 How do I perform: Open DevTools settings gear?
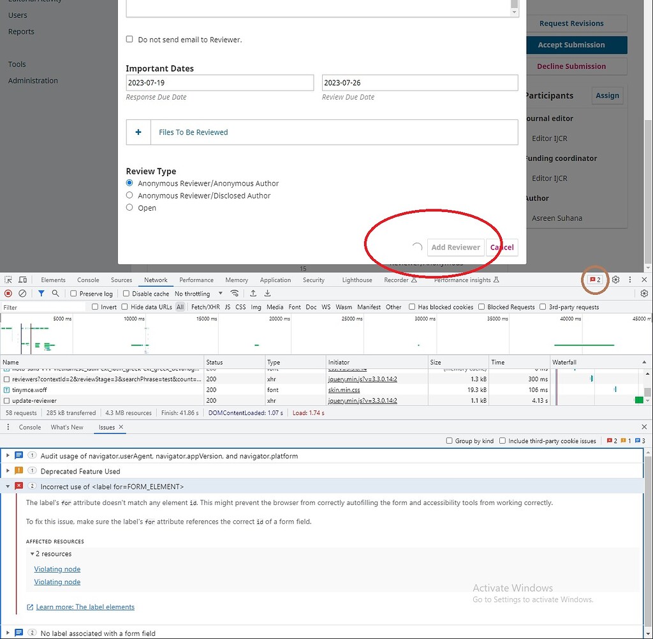click(x=615, y=280)
